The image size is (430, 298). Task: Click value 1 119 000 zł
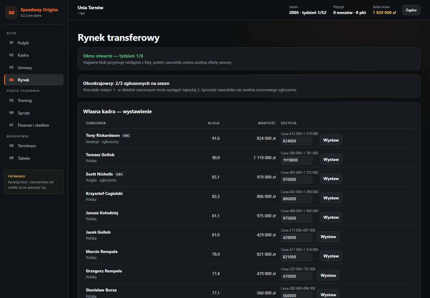tap(265, 158)
